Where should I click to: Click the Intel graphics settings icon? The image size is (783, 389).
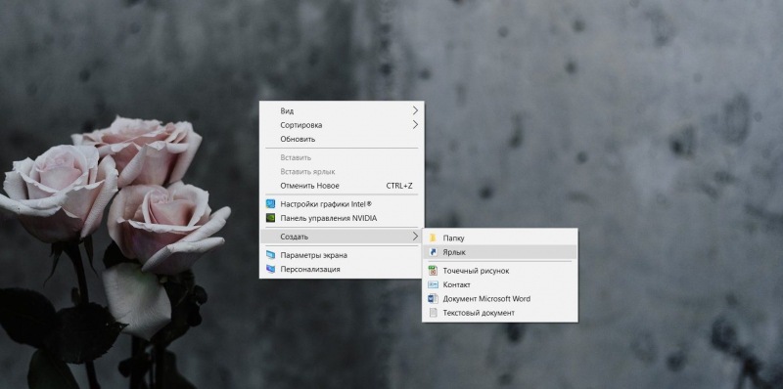[270, 204]
